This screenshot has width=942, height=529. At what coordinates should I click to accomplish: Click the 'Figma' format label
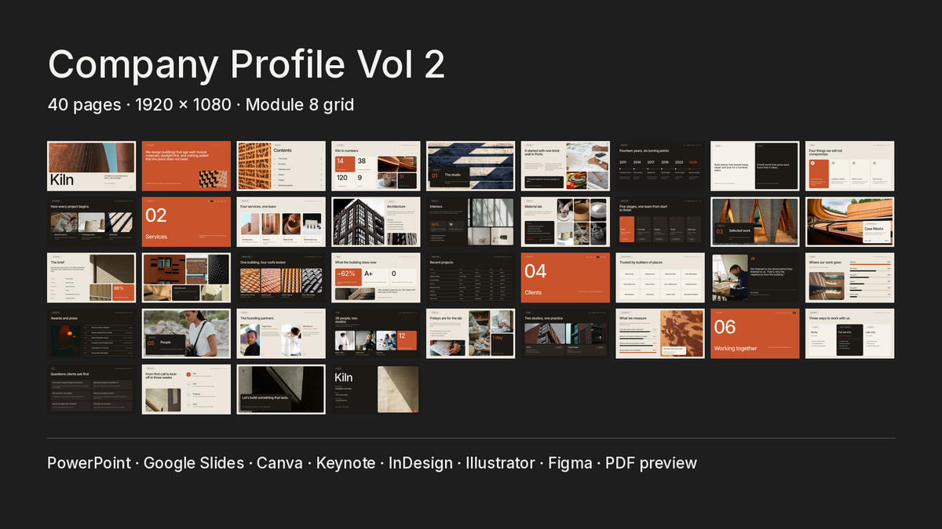coord(570,462)
